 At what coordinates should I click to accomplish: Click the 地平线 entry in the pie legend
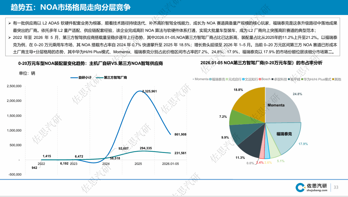point(294,79)
